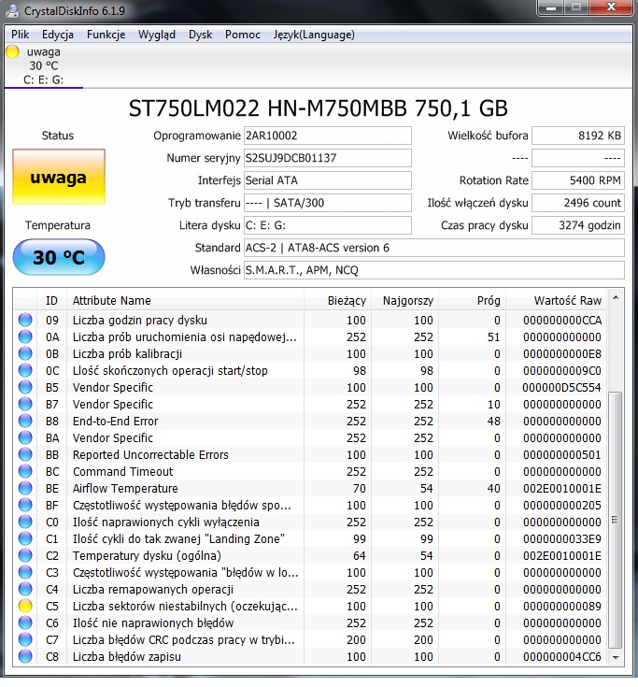Click the blue status dot for attribute 0B

tap(25, 353)
